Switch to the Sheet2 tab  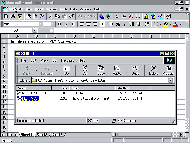pos(42,135)
